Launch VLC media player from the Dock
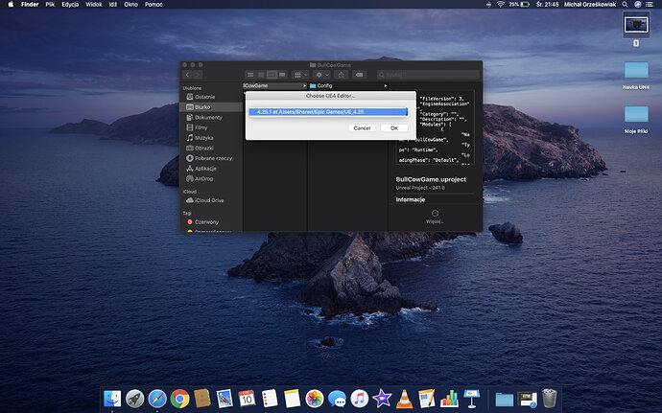 click(406, 398)
